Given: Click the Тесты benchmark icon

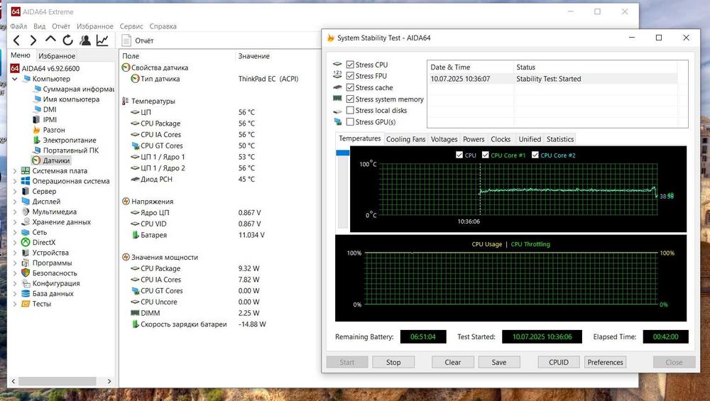Looking at the screenshot, I should [x=26, y=304].
